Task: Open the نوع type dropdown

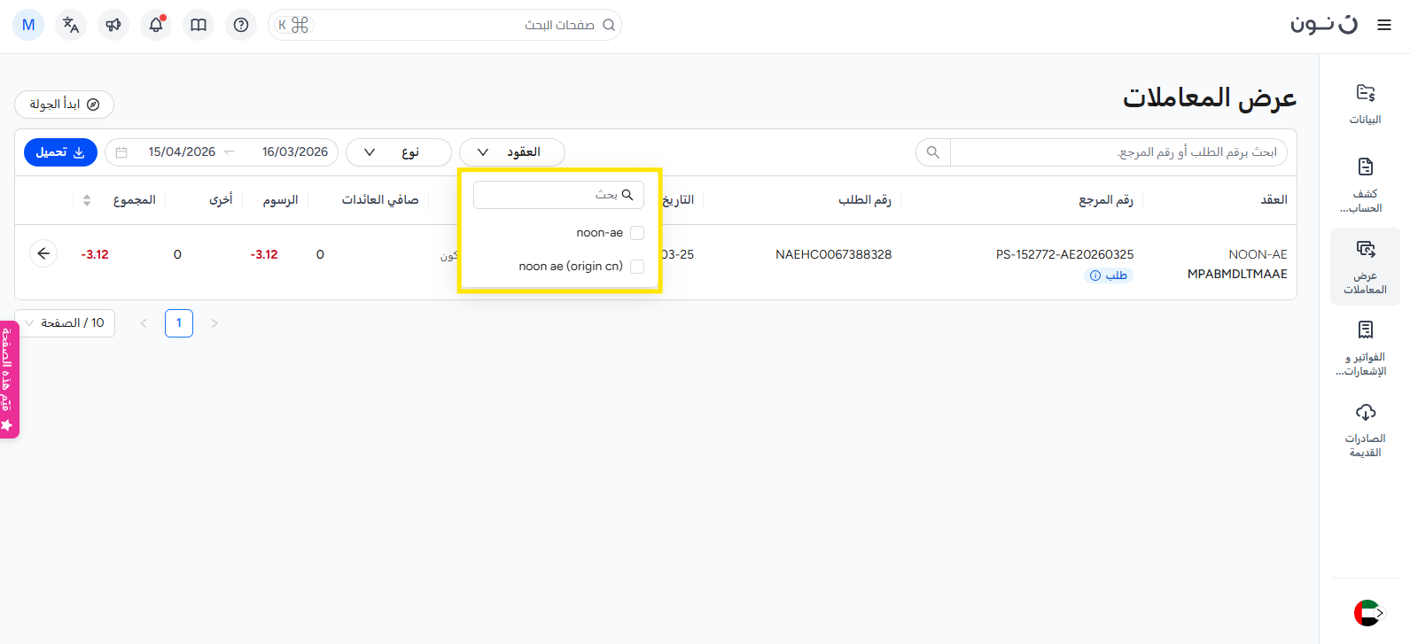Action: pyautogui.click(x=398, y=152)
